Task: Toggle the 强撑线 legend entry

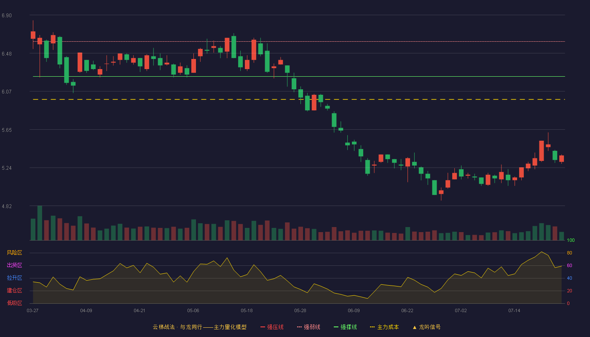Action: (345, 327)
